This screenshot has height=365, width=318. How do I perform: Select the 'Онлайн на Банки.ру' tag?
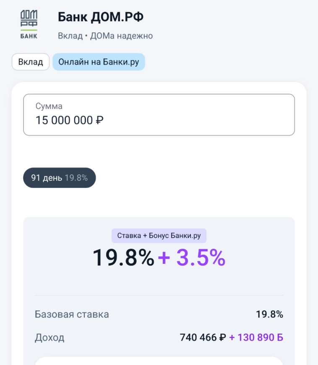(x=99, y=62)
